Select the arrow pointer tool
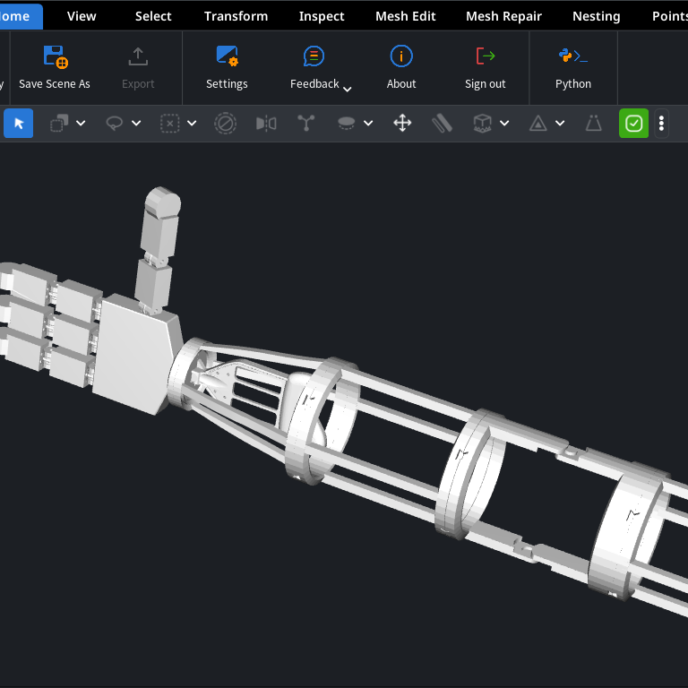Viewport: 688px width, 688px height. 19,124
